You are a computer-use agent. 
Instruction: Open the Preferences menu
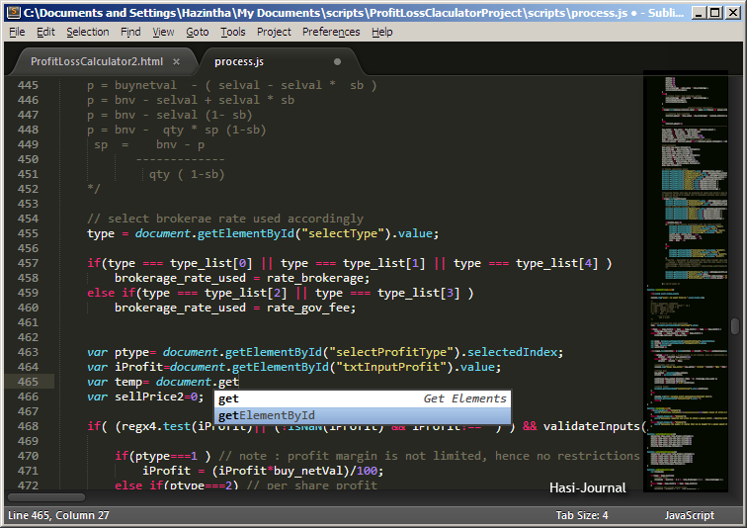[x=331, y=32]
